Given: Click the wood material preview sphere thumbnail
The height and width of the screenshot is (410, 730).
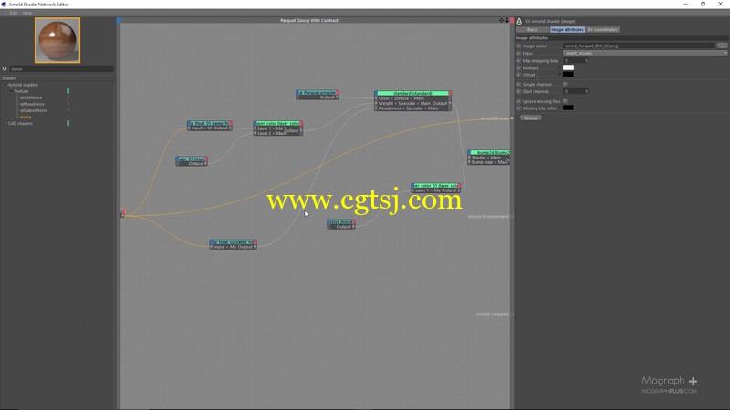Looking at the screenshot, I should click(57, 40).
